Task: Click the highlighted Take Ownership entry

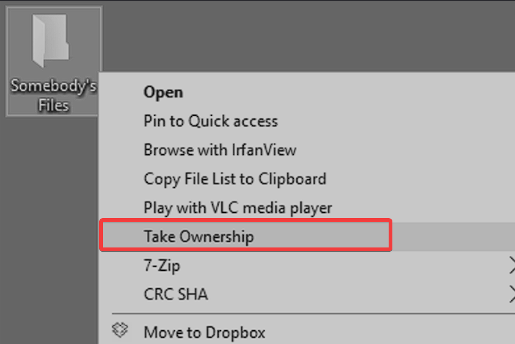Action: click(199, 236)
